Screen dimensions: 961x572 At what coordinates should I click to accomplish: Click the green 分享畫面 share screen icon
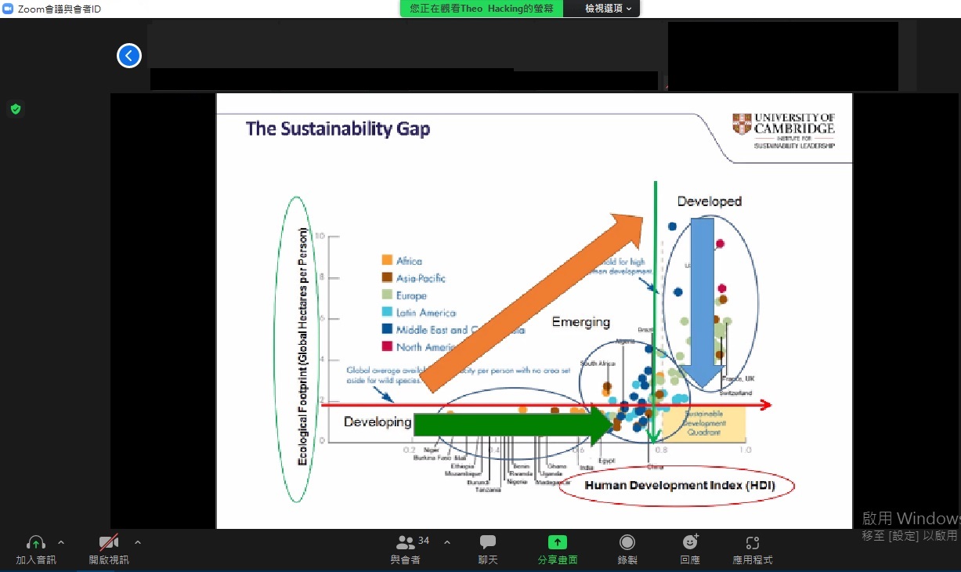click(557, 542)
